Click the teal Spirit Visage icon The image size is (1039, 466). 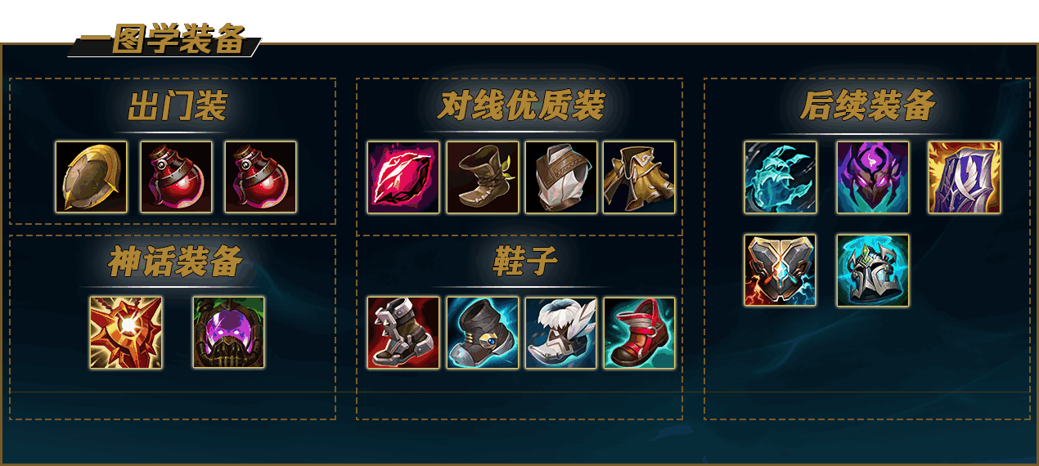(x=780, y=177)
